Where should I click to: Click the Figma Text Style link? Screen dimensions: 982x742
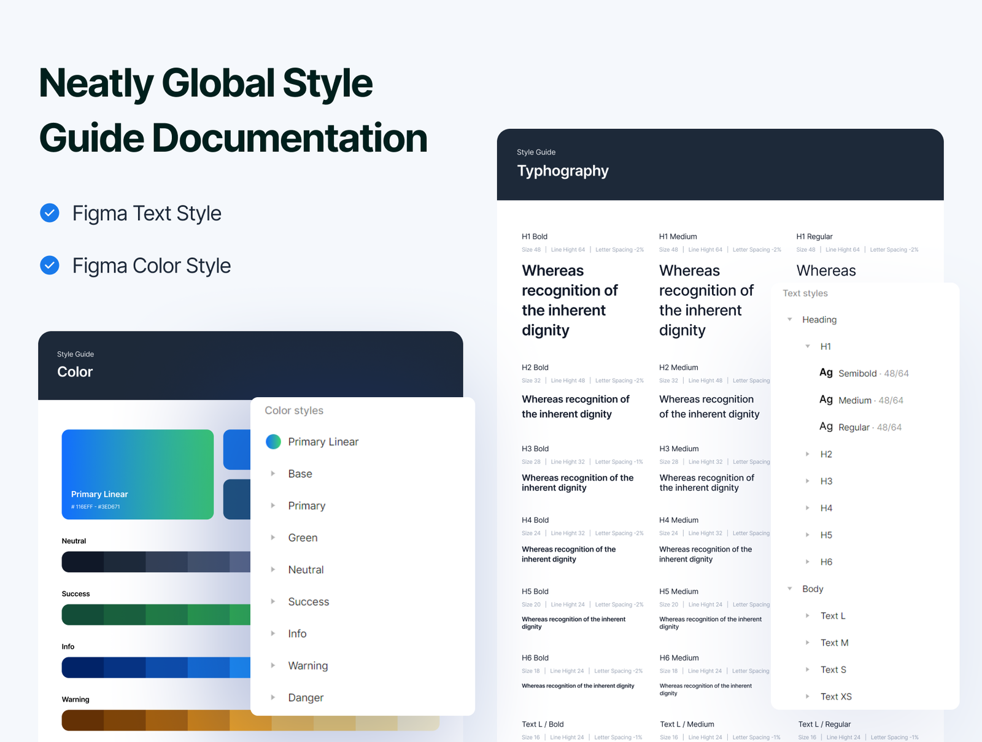(147, 213)
